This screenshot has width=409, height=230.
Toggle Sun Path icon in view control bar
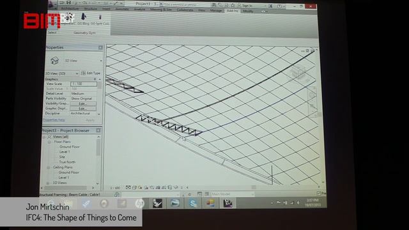tap(141, 187)
